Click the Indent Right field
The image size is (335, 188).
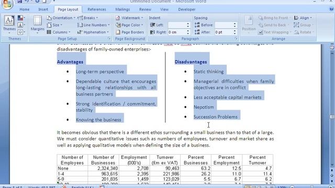pyautogui.click(x=177, y=32)
